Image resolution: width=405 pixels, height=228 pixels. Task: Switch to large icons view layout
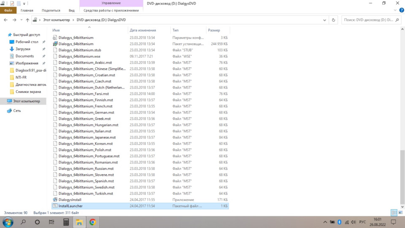tap(400, 213)
